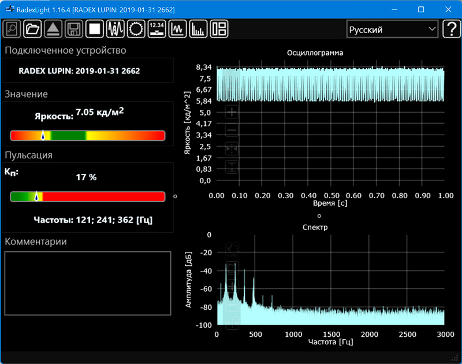462x364 pixels.
Task: Select the pulsation waveform mode icon
Action: coord(115,29)
